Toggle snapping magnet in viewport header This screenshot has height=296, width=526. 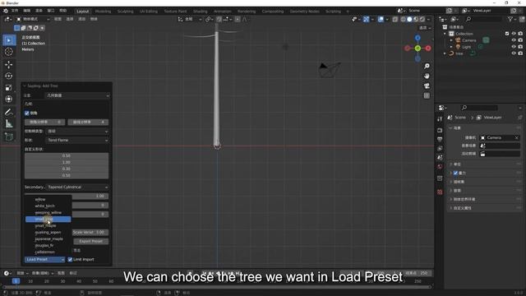tap(219, 19)
